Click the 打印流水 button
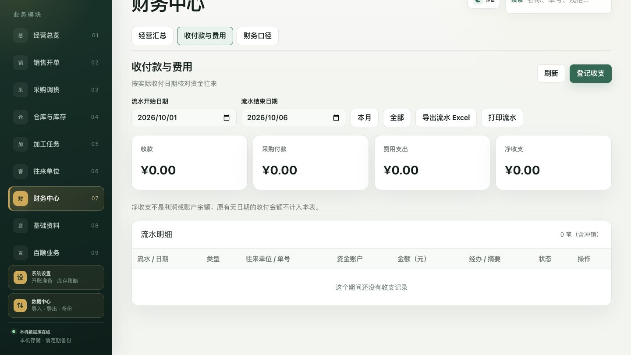 [x=502, y=118]
